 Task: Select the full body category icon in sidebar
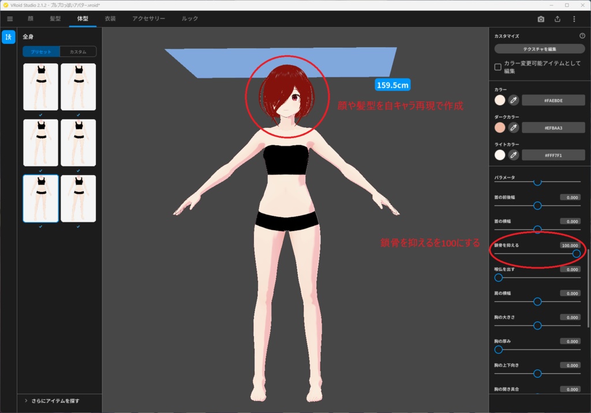[x=9, y=37]
